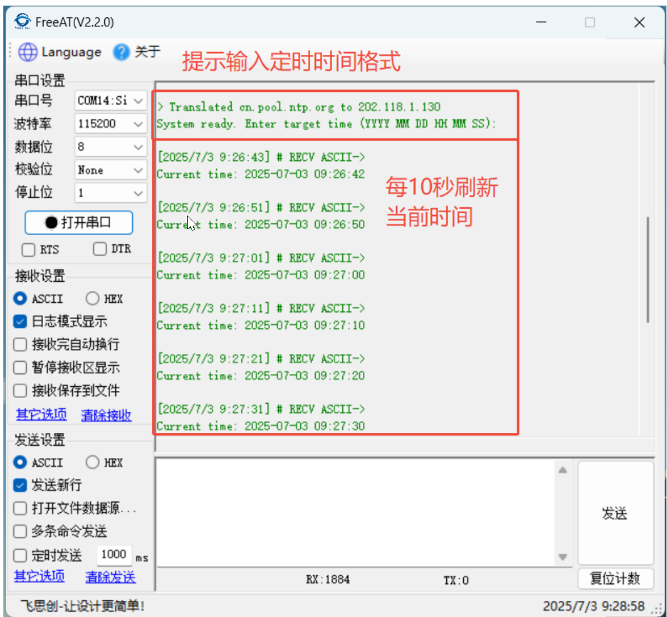667x617 pixels.
Task: Enable 定时发送 checkbox
Action: pos(20,555)
